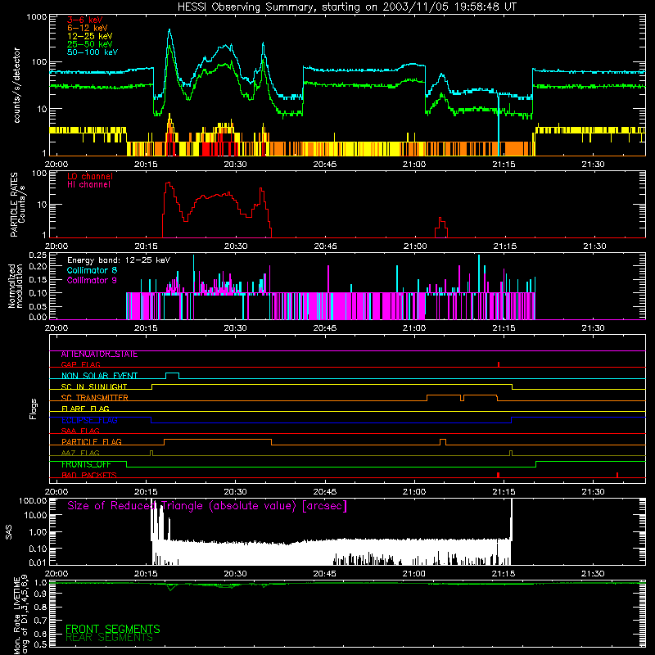Click the ECLIPSE_FLAG label
655x655 pixels.
point(89,420)
